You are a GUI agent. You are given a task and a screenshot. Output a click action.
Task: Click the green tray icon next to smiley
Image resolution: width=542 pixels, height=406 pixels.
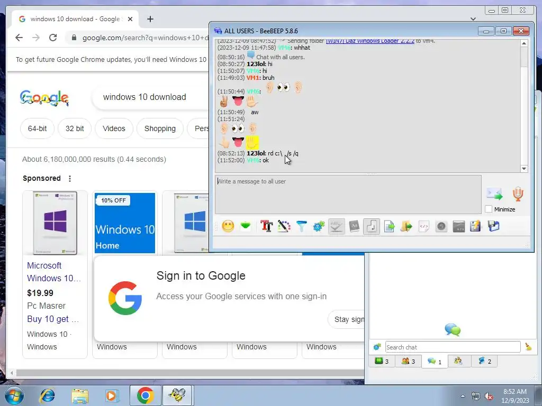[246, 226]
